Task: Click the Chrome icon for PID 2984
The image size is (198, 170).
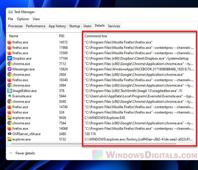Action: pos(9,85)
